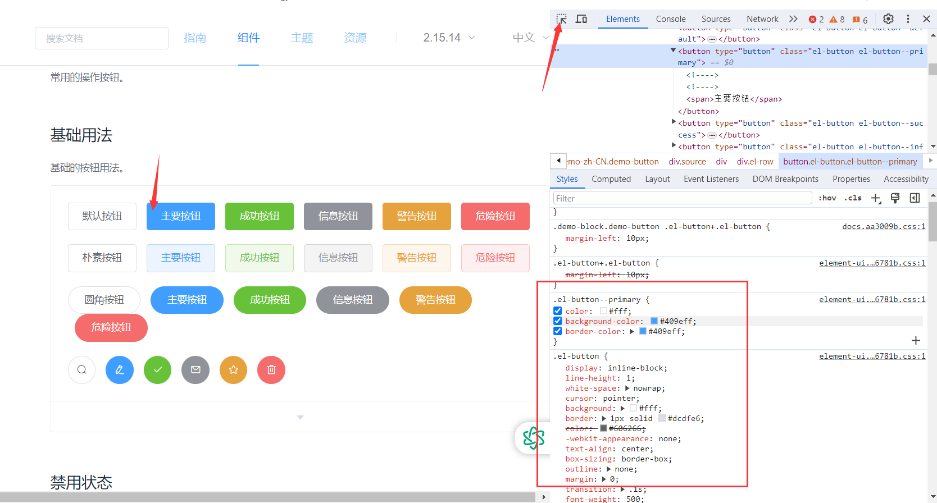
Task: Show more DevTools tabs chevron
Action: [793, 19]
